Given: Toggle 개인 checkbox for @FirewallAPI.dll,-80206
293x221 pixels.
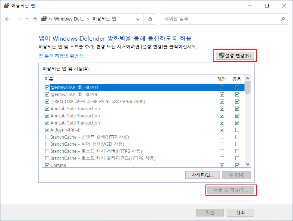Looking at the screenshot, I should coord(222,95).
